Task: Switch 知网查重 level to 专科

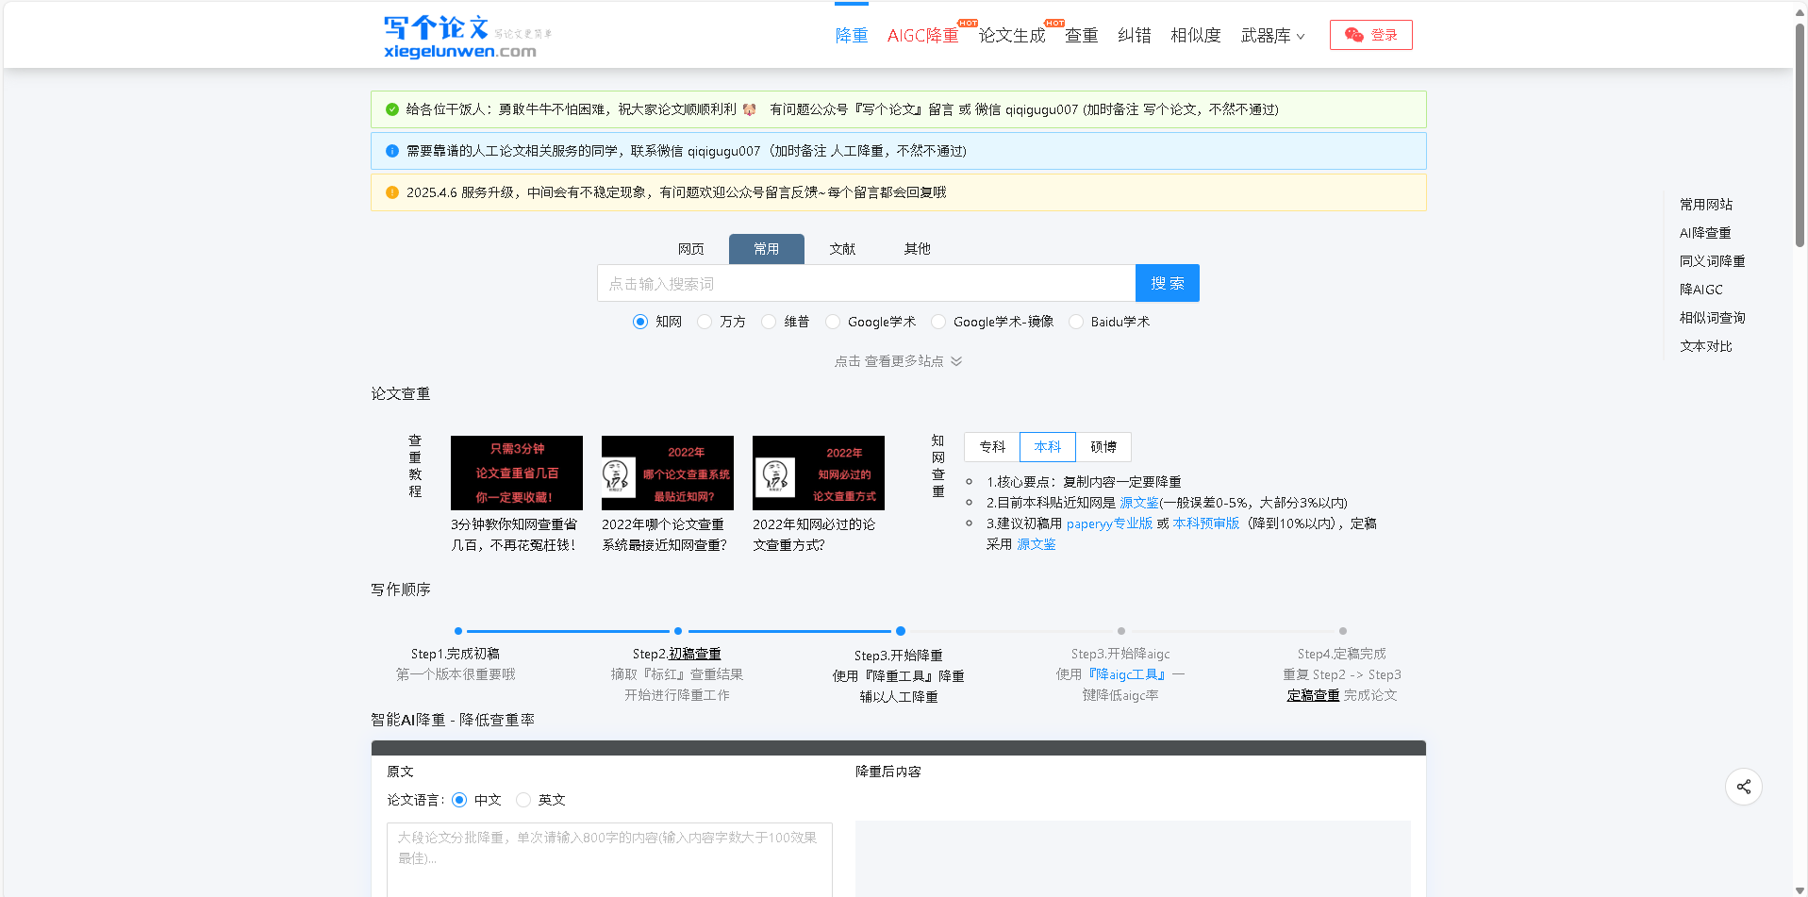Action: pos(991,446)
